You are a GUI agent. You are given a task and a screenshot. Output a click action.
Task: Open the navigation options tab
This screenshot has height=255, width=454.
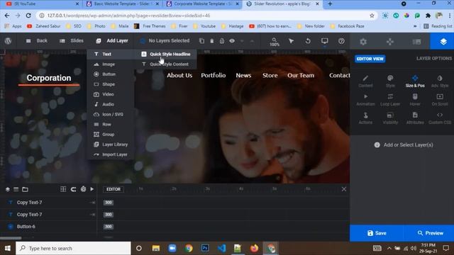[x=390, y=41]
